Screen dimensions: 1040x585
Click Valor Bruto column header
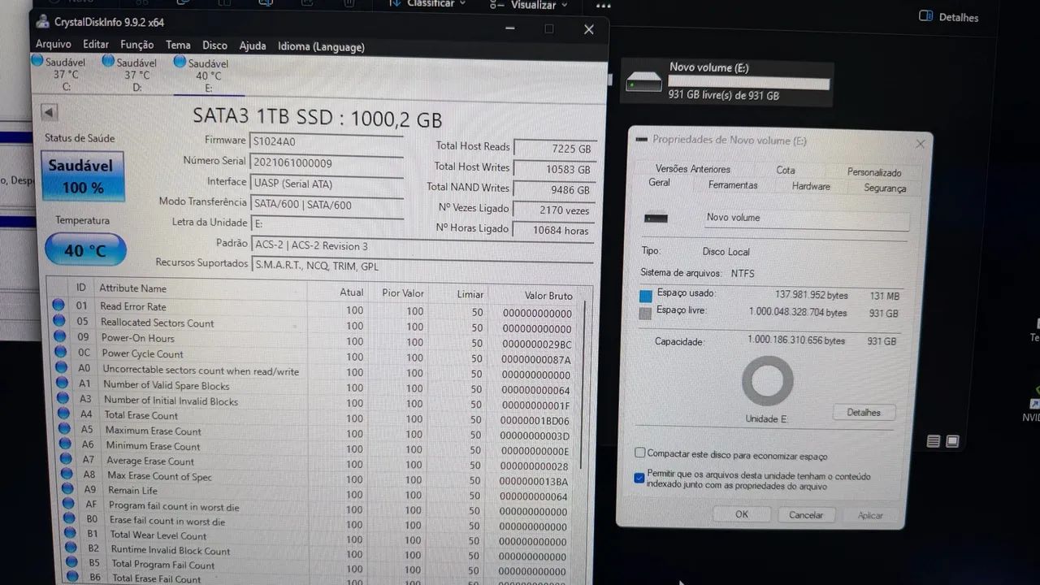(x=548, y=296)
